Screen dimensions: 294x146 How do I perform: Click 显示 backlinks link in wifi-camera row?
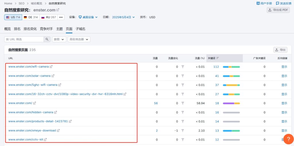click(x=284, y=67)
